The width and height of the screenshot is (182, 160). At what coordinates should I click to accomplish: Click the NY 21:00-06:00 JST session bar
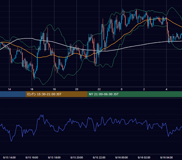click(135, 94)
